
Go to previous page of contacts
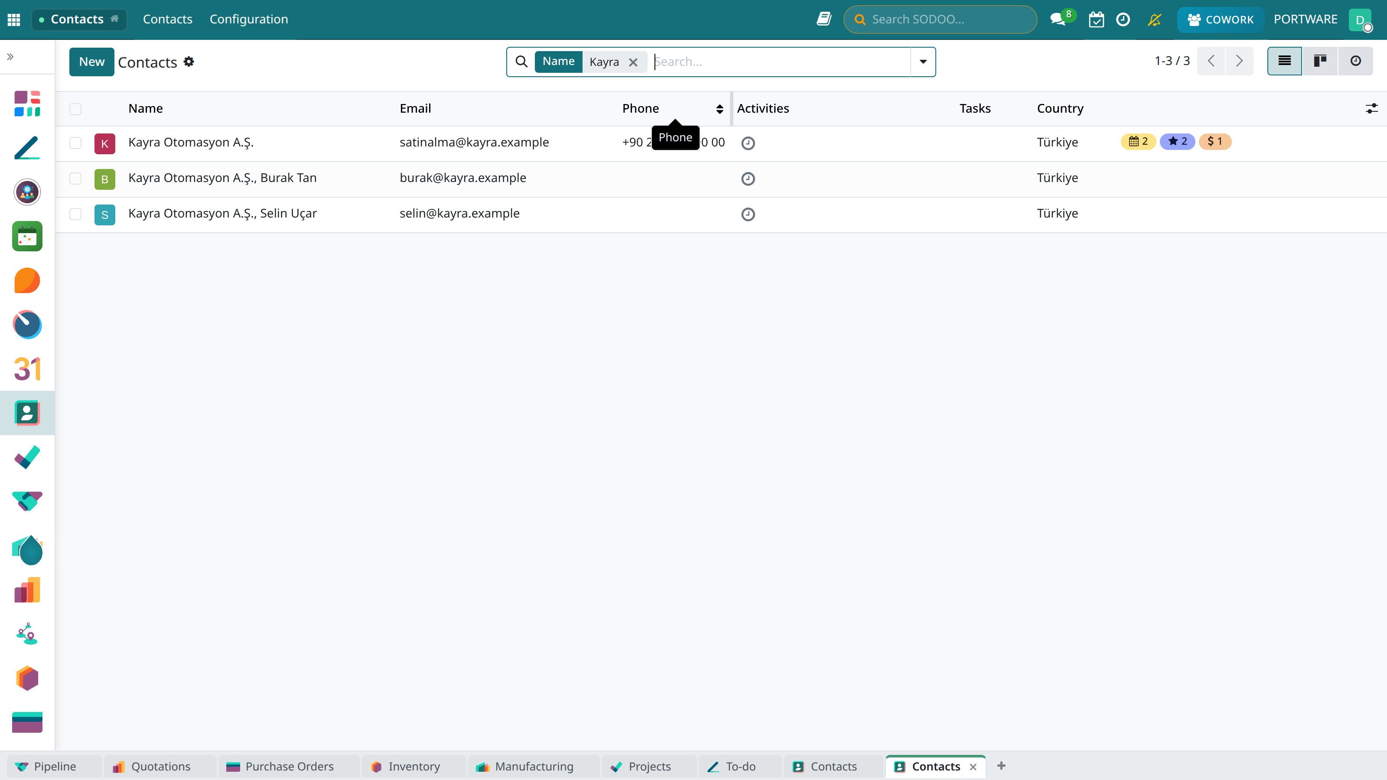pyautogui.click(x=1211, y=61)
